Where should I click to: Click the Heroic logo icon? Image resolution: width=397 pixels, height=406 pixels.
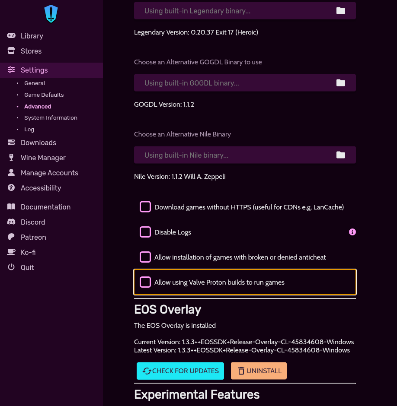click(x=51, y=13)
